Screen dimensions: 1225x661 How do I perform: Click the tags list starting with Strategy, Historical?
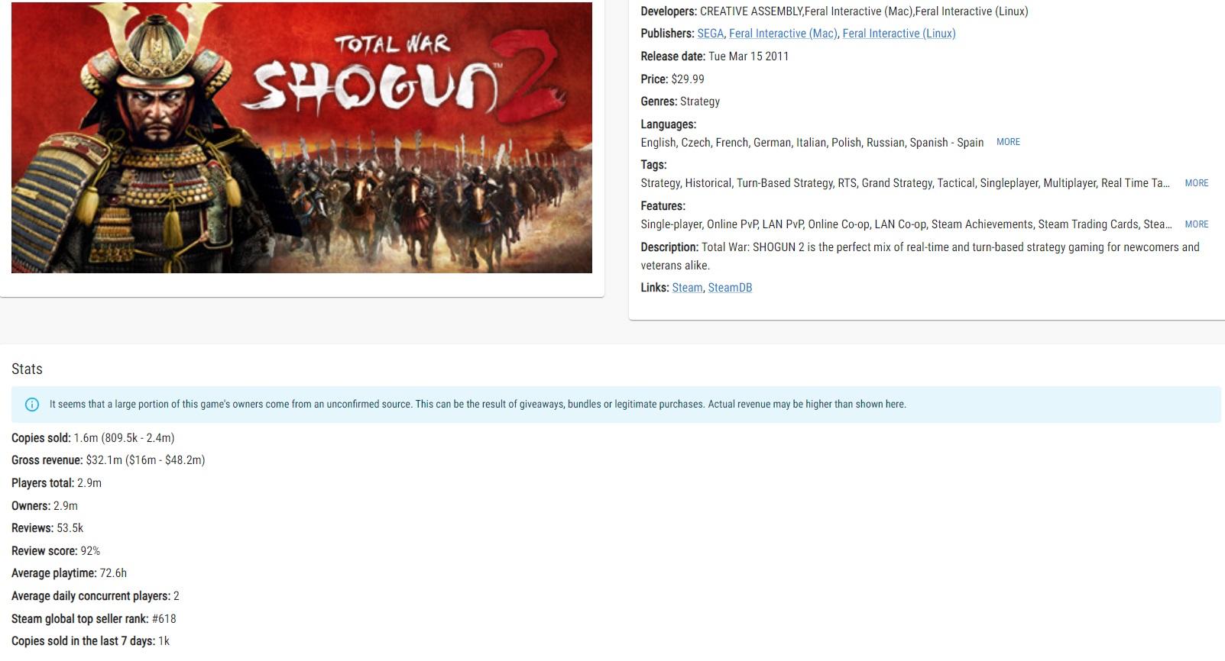click(906, 183)
